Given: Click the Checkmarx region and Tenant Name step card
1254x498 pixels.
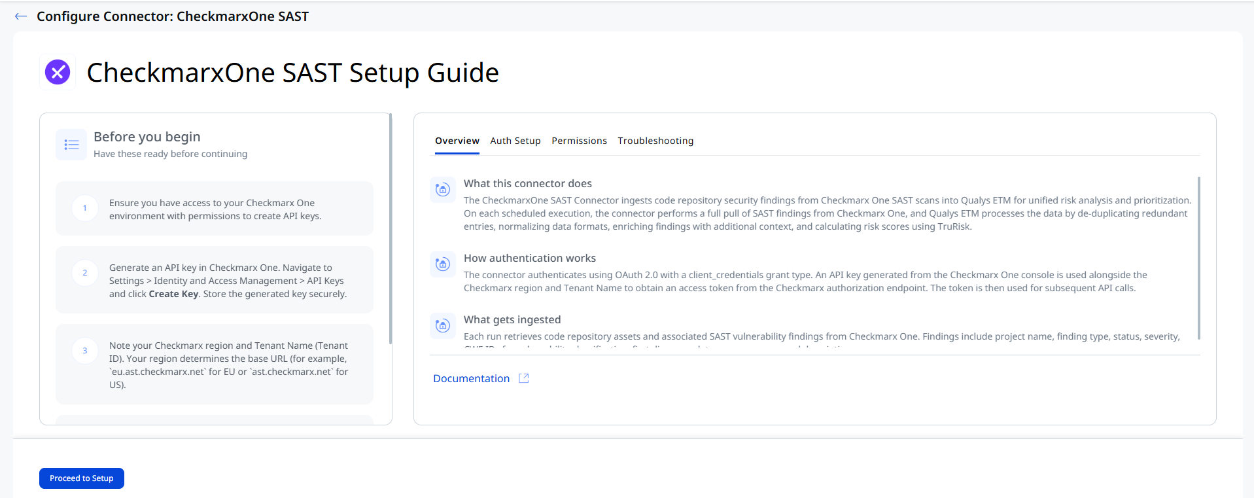Looking at the screenshot, I should 215,365.
